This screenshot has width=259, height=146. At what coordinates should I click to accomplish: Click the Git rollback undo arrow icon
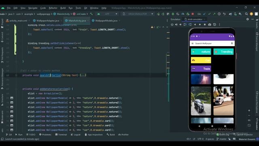224,14
